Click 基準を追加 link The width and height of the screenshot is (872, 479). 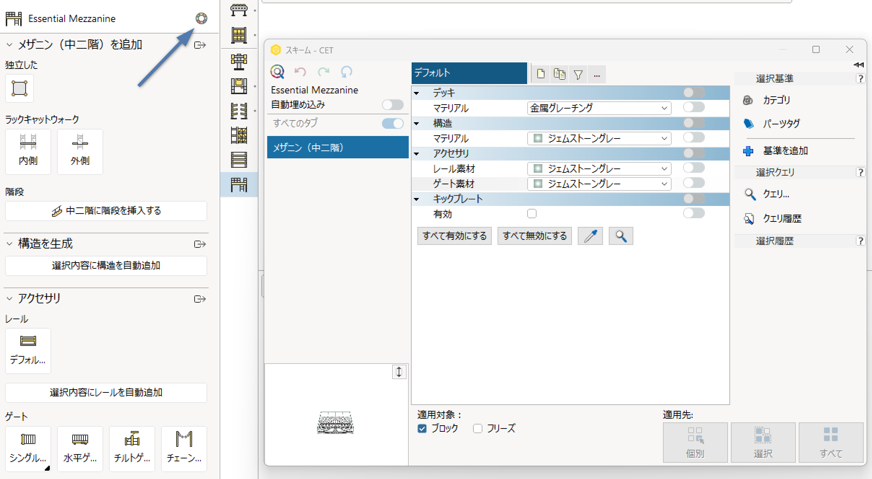[776, 151]
